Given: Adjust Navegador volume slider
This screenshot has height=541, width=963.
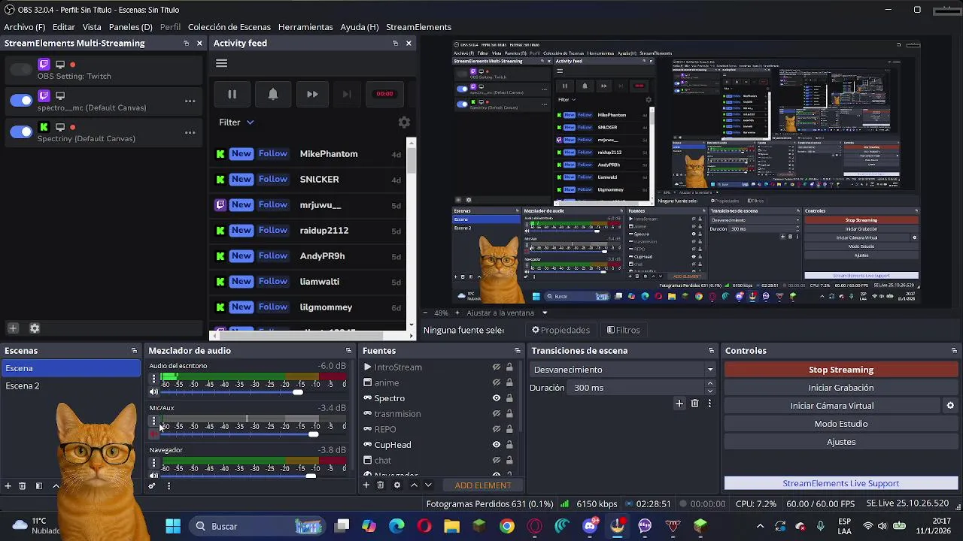Looking at the screenshot, I should pyautogui.click(x=311, y=476).
